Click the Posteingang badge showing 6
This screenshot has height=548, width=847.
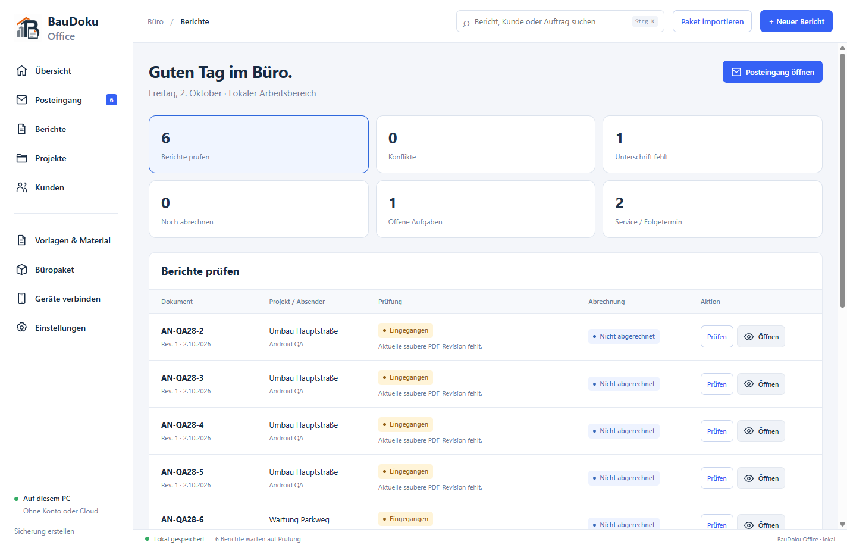(x=111, y=100)
